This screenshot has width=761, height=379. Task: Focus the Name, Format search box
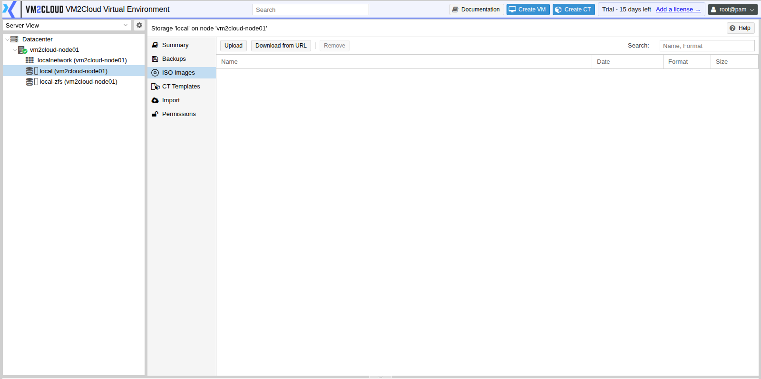pyautogui.click(x=707, y=46)
